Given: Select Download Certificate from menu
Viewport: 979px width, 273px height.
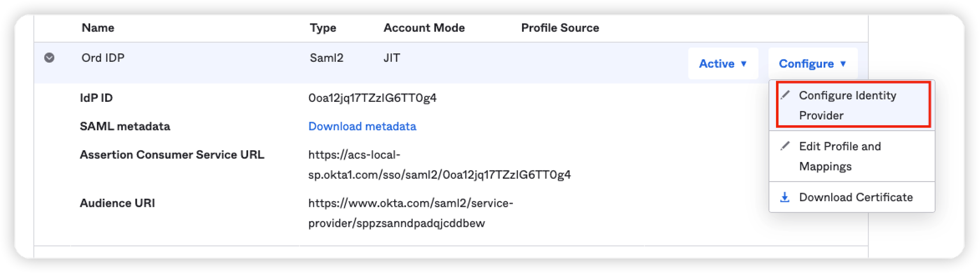Looking at the screenshot, I should click(x=856, y=197).
